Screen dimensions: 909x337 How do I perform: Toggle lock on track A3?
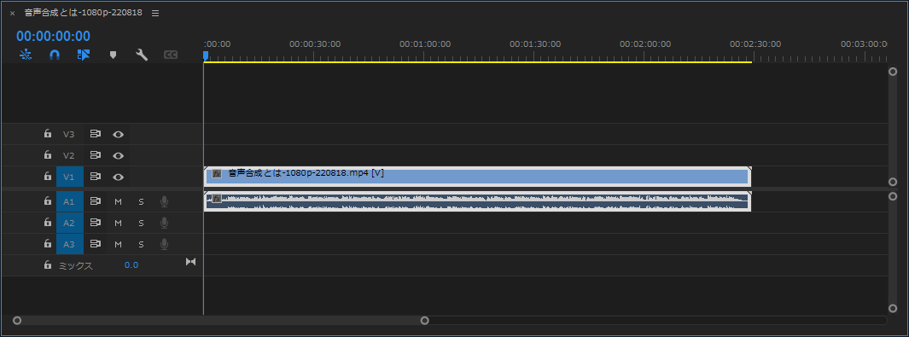point(48,244)
